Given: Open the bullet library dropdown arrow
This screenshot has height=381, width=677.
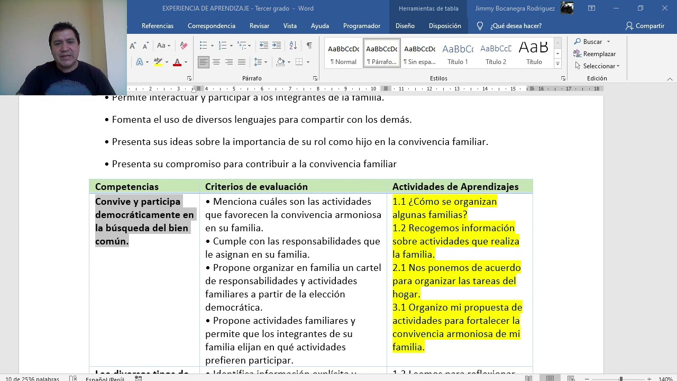Looking at the screenshot, I should 212,46.
